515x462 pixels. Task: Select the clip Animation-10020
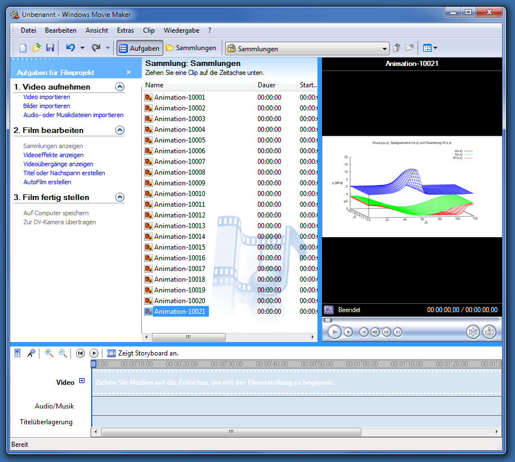pyautogui.click(x=180, y=301)
